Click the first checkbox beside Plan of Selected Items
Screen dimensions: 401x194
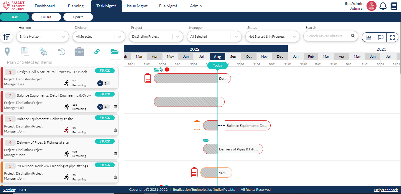pyautogui.click(x=112, y=62)
